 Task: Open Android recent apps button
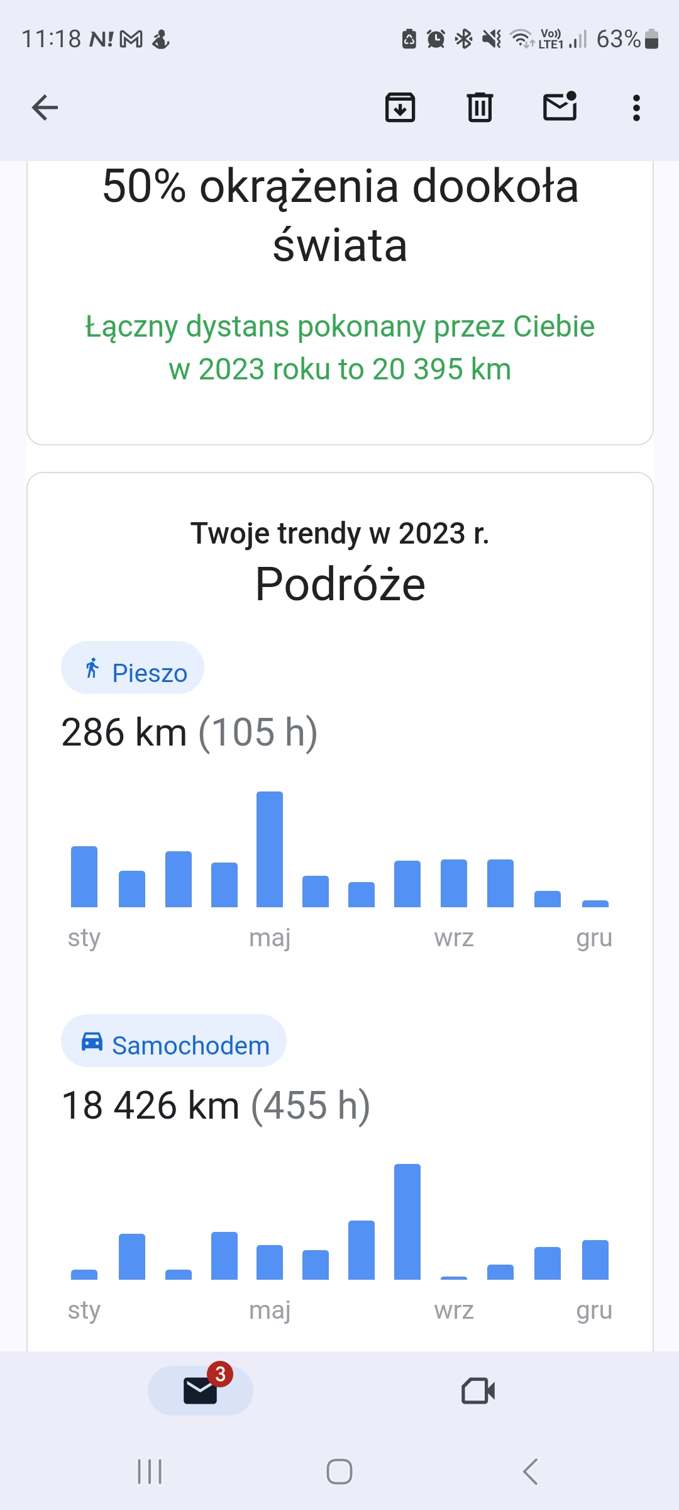[150, 1472]
